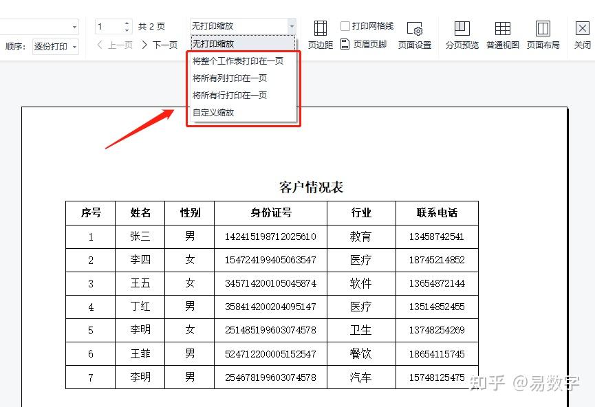This screenshot has width=595, height=407.
Task: Click the industry cell 教育
Action: pos(360,236)
